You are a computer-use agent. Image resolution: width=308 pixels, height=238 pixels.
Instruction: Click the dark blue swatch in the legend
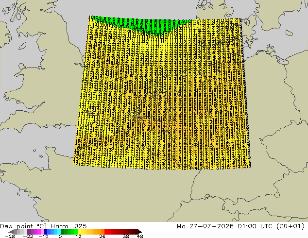point(46,232)
